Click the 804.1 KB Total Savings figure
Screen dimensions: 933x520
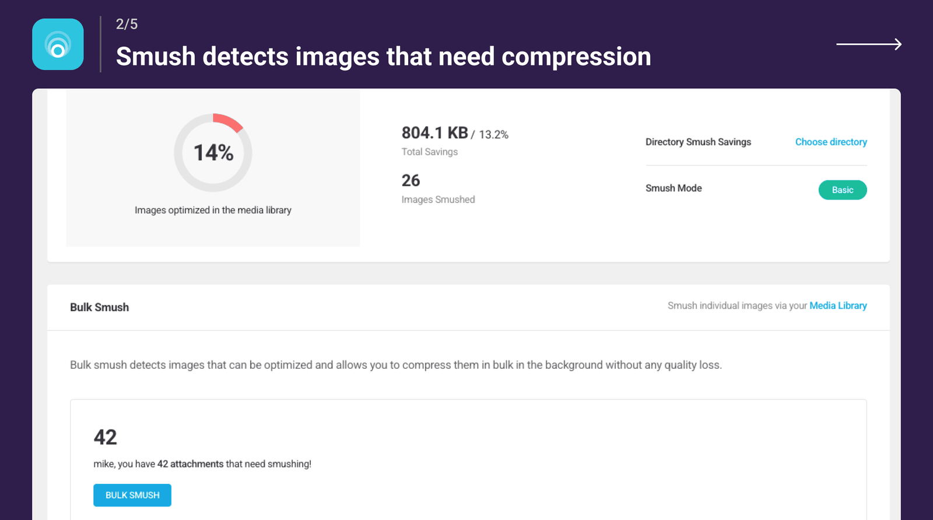pos(435,133)
